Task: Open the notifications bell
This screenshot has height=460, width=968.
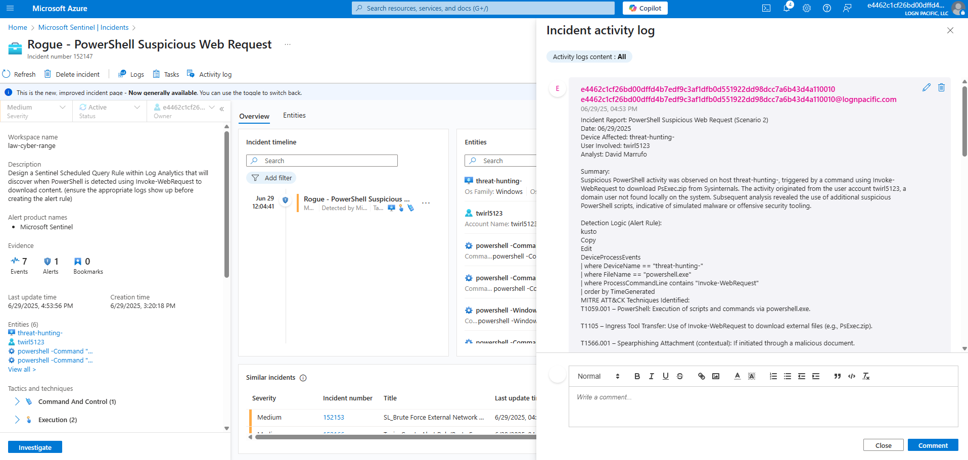Action: pyautogui.click(x=787, y=8)
